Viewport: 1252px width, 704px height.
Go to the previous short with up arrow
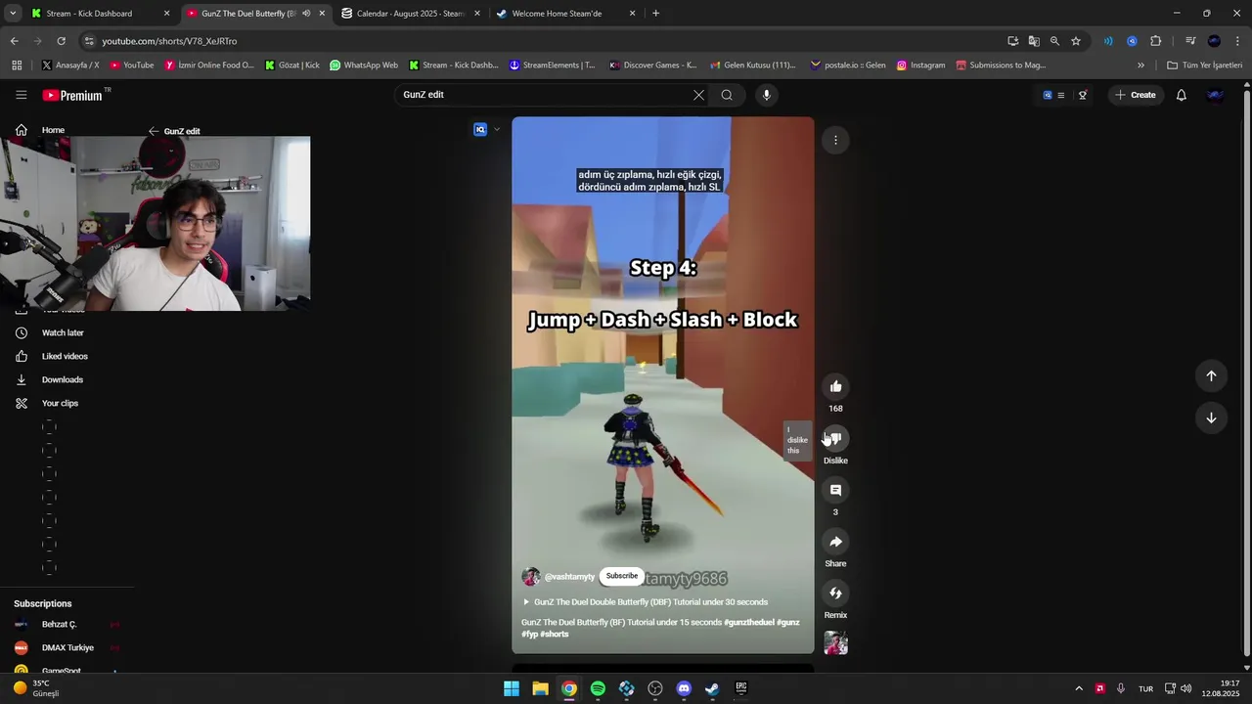[1211, 375]
